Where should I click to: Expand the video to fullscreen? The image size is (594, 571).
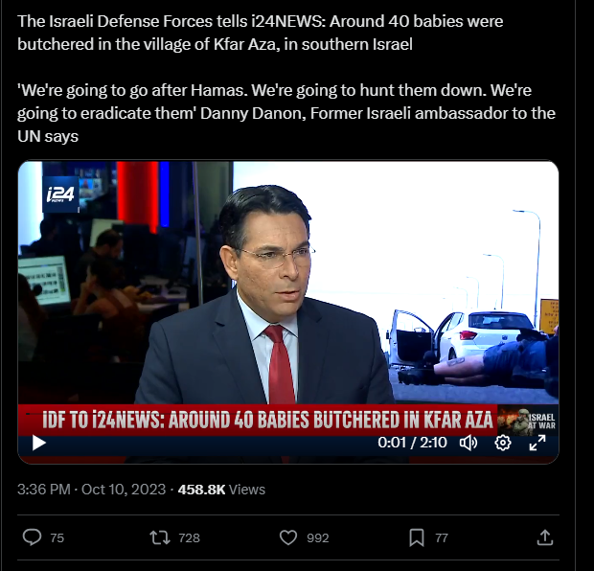(x=537, y=443)
